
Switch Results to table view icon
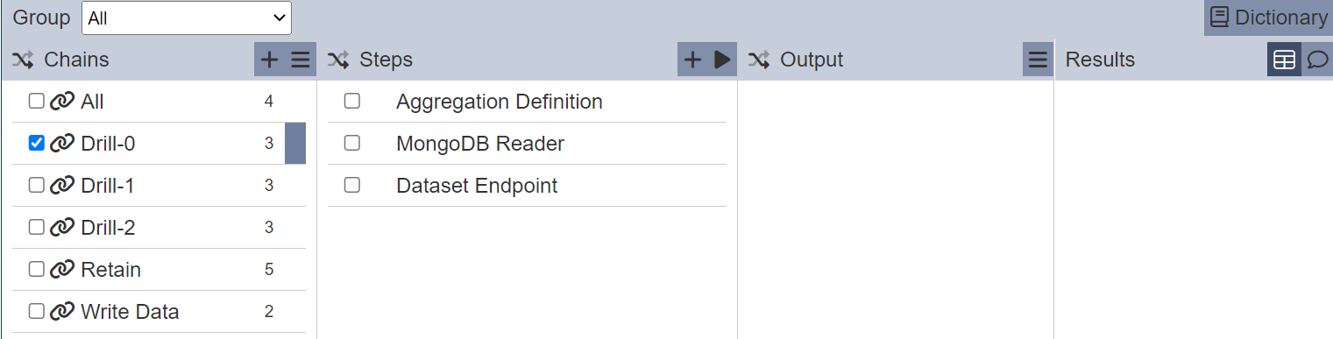pyautogui.click(x=1284, y=60)
